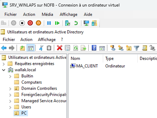Pause the virtual machine
The height and width of the screenshot is (118, 157).
(49, 23)
